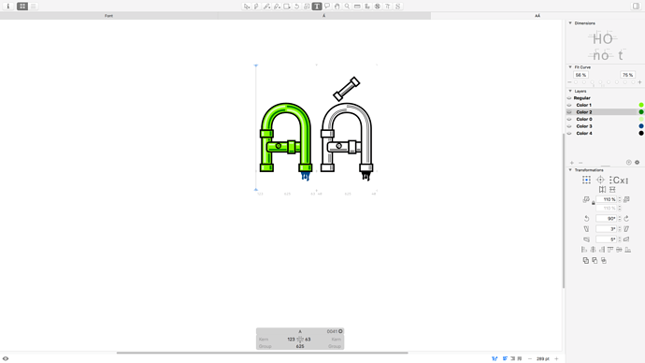Collapse the Transformations section

click(570, 170)
